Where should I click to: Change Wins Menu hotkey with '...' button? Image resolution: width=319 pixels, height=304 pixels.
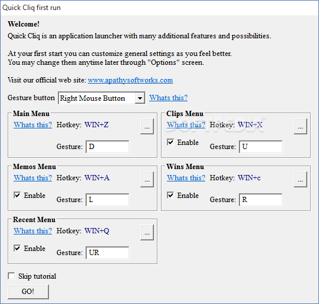[301, 180]
